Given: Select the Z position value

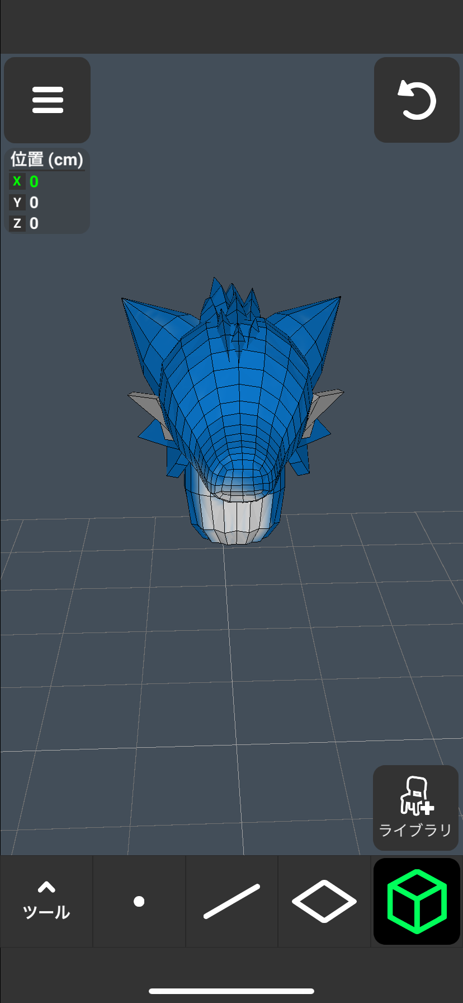Looking at the screenshot, I should (34, 223).
